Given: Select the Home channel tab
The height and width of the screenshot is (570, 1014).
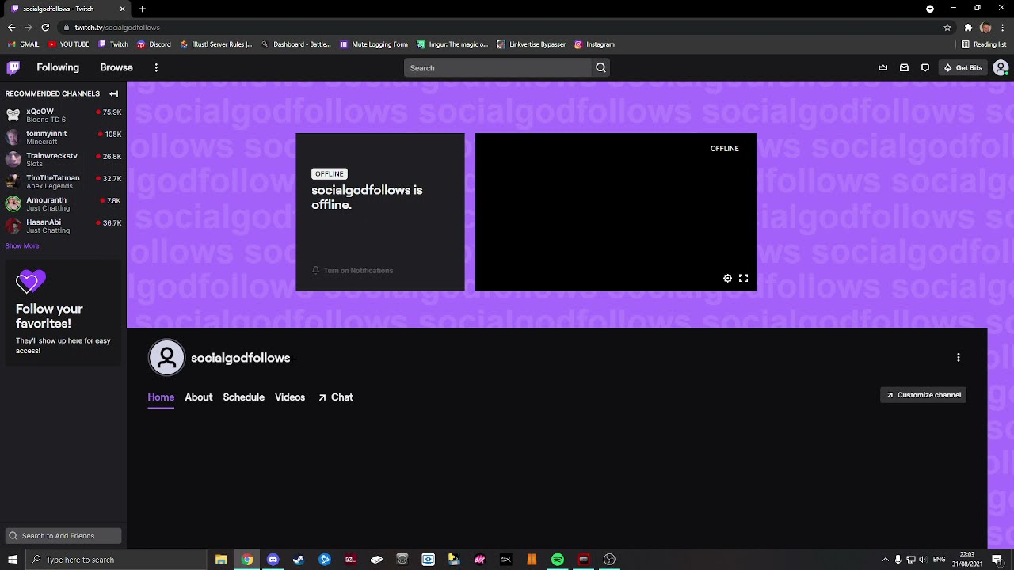Looking at the screenshot, I should (x=161, y=397).
